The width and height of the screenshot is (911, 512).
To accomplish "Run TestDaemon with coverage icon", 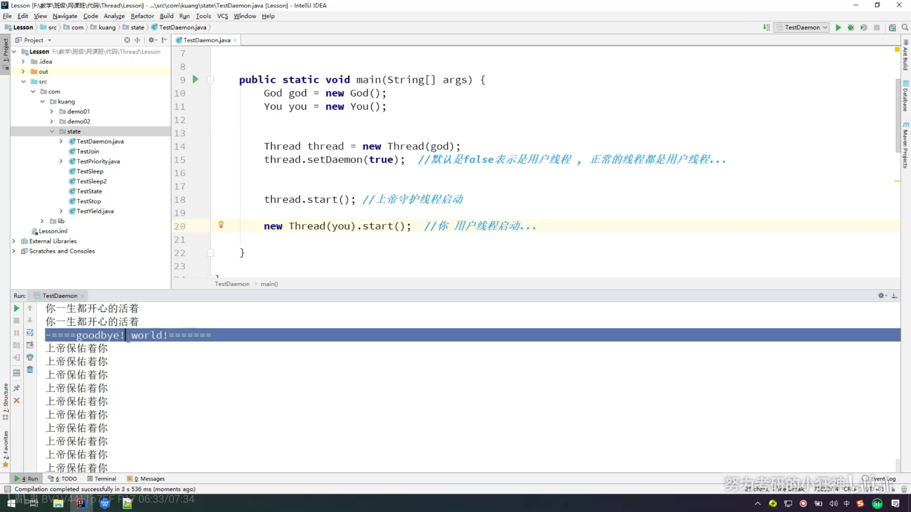I will tap(864, 28).
